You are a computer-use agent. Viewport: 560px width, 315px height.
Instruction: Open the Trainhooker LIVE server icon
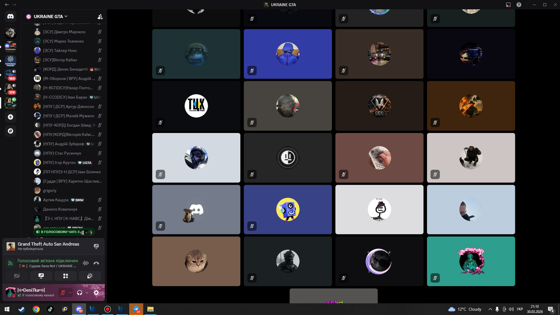coord(10,46)
